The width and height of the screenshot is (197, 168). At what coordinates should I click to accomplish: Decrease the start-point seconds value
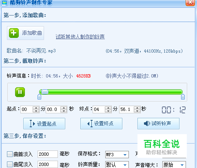(64, 111)
